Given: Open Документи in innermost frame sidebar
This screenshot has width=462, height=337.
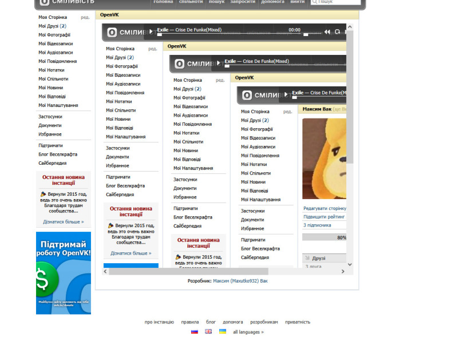Looking at the screenshot, I should point(252,220).
